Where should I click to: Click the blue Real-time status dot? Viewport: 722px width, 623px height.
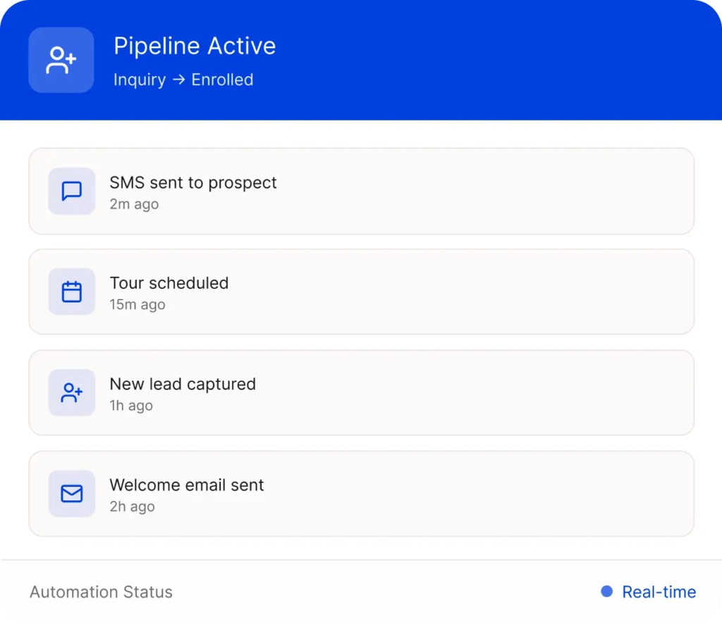[606, 591]
